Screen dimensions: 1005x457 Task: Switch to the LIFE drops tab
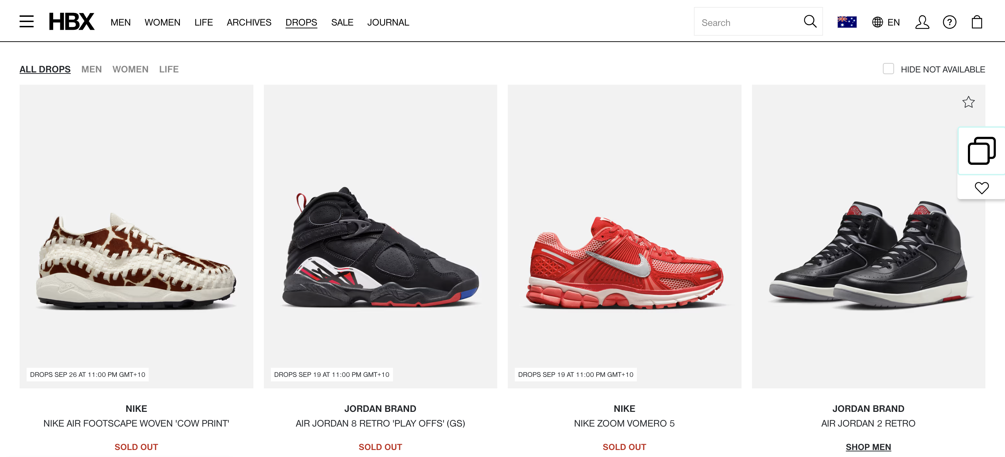coord(169,69)
